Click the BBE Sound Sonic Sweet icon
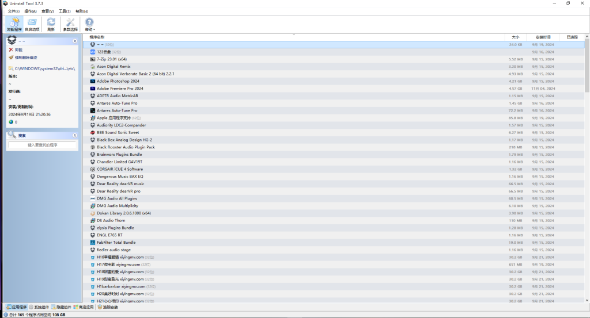 [x=93, y=132]
